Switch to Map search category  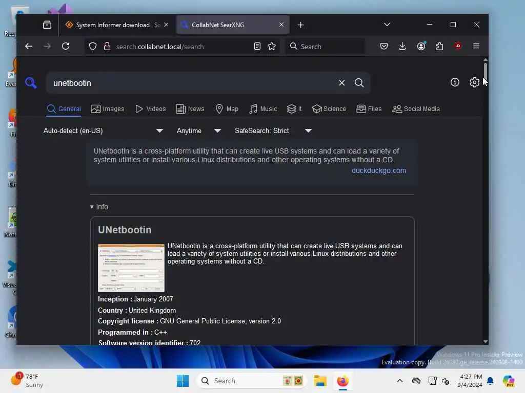pyautogui.click(x=227, y=109)
